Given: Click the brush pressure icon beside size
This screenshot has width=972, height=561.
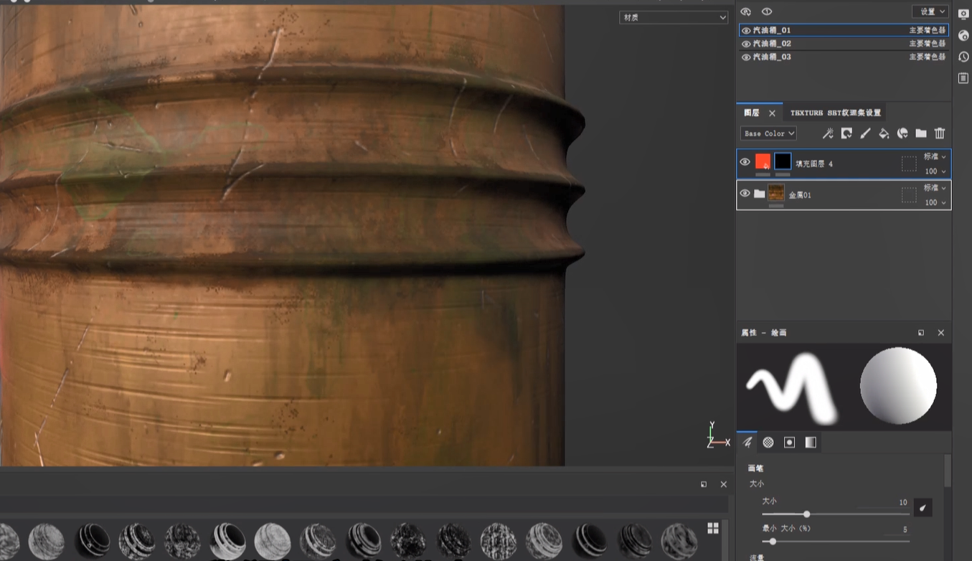Looking at the screenshot, I should (x=923, y=508).
